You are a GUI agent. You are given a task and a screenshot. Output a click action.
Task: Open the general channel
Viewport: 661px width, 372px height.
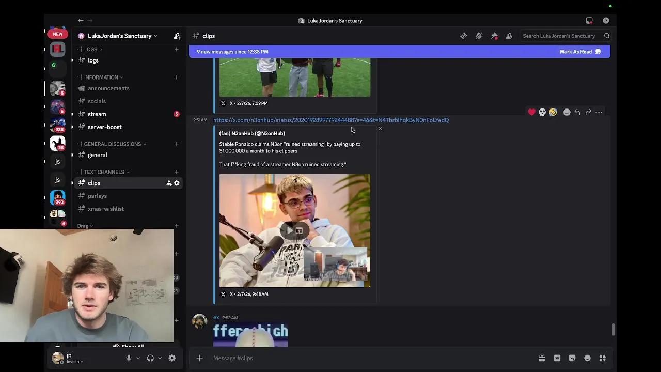[x=128, y=155]
